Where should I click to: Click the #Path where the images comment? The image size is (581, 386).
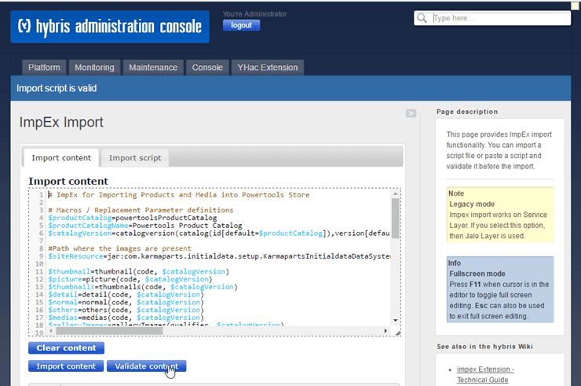point(119,248)
